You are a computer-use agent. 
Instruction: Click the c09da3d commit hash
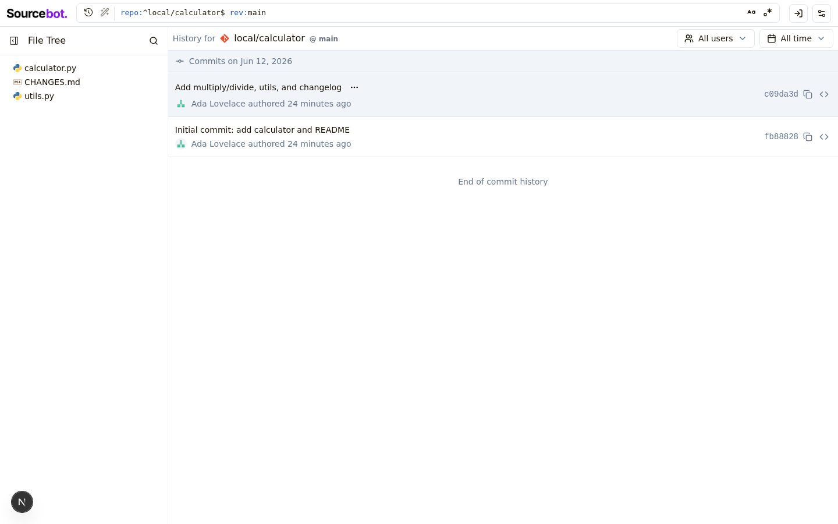pyautogui.click(x=781, y=94)
